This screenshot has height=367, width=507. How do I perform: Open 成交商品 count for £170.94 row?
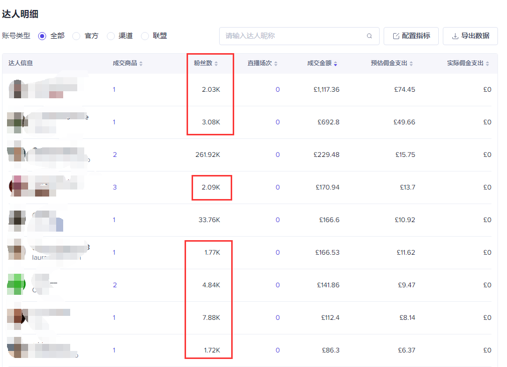(x=115, y=188)
